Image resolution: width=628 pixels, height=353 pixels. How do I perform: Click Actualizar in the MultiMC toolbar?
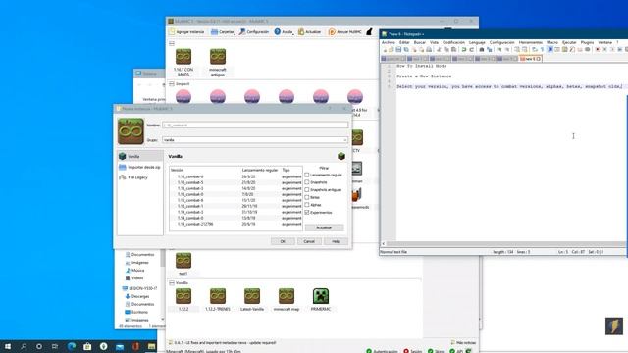[x=309, y=32]
